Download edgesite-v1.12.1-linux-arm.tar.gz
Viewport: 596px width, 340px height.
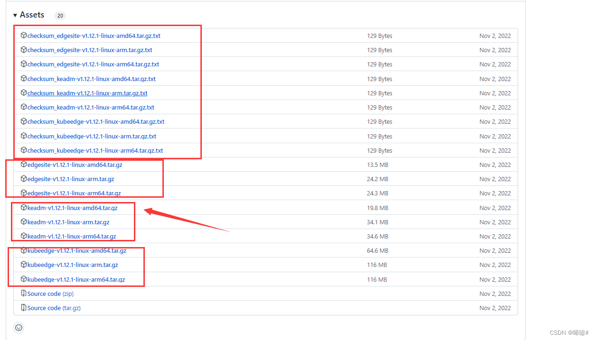click(71, 179)
